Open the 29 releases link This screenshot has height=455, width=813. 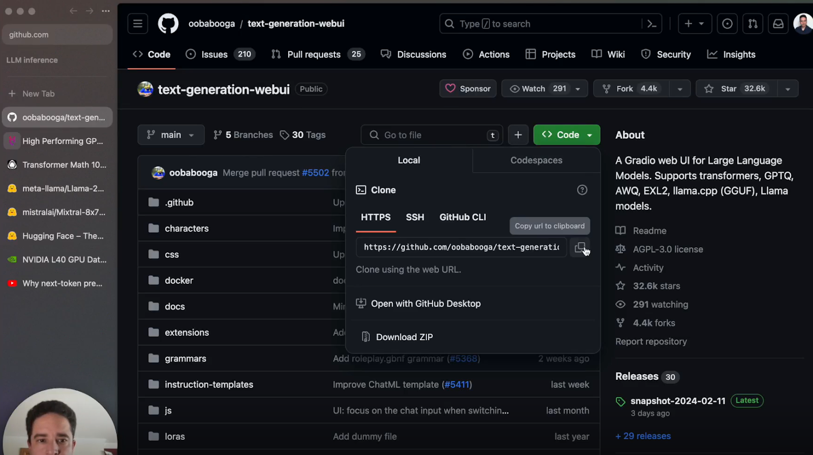coord(643,436)
